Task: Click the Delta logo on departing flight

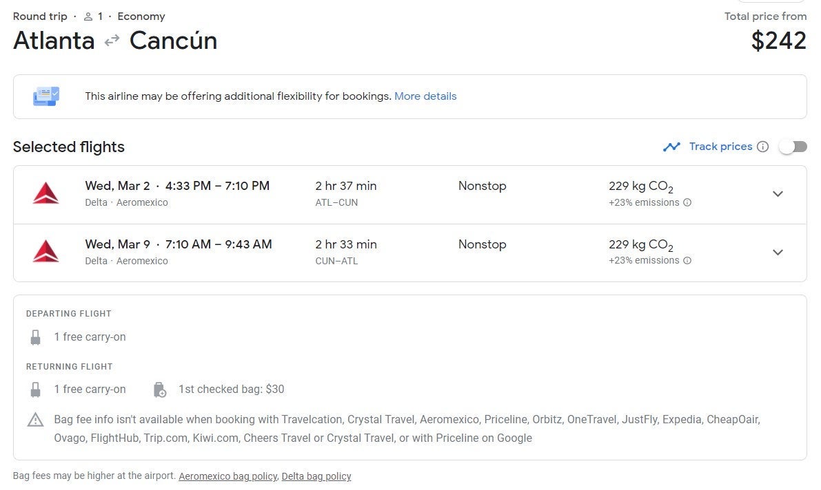Action: coord(45,194)
